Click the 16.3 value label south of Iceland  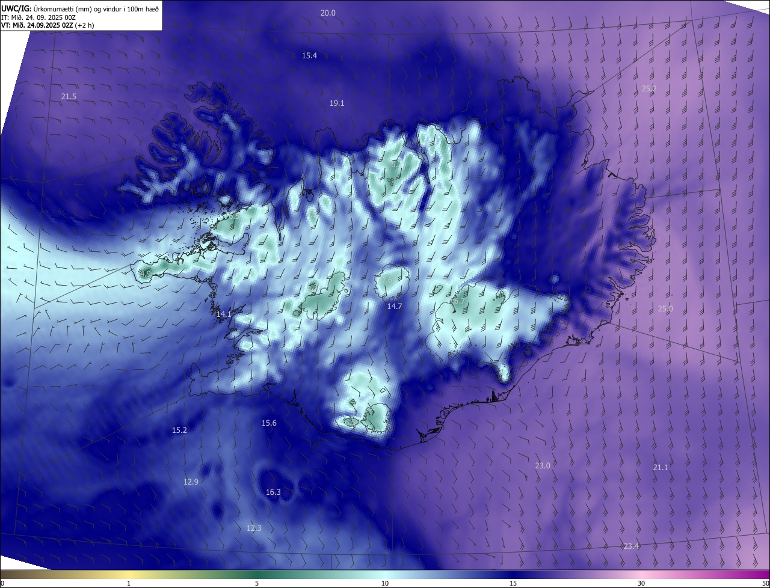tap(273, 492)
